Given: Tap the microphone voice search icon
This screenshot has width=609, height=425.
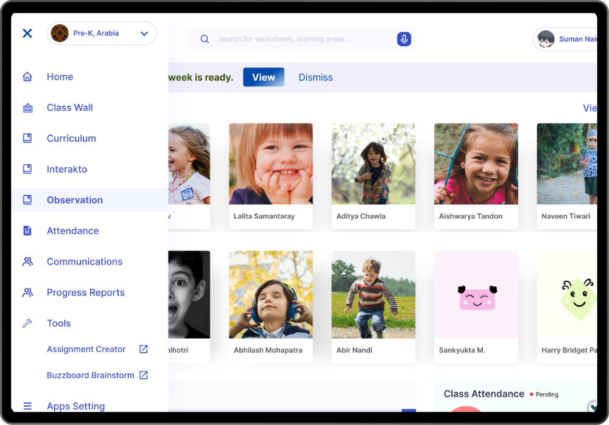Looking at the screenshot, I should click(x=404, y=40).
